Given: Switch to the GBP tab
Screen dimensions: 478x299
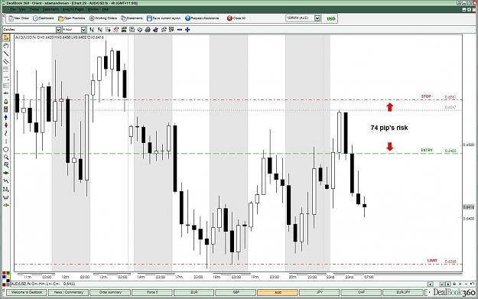Looking at the screenshot, I should pyautogui.click(x=236, y=293).
